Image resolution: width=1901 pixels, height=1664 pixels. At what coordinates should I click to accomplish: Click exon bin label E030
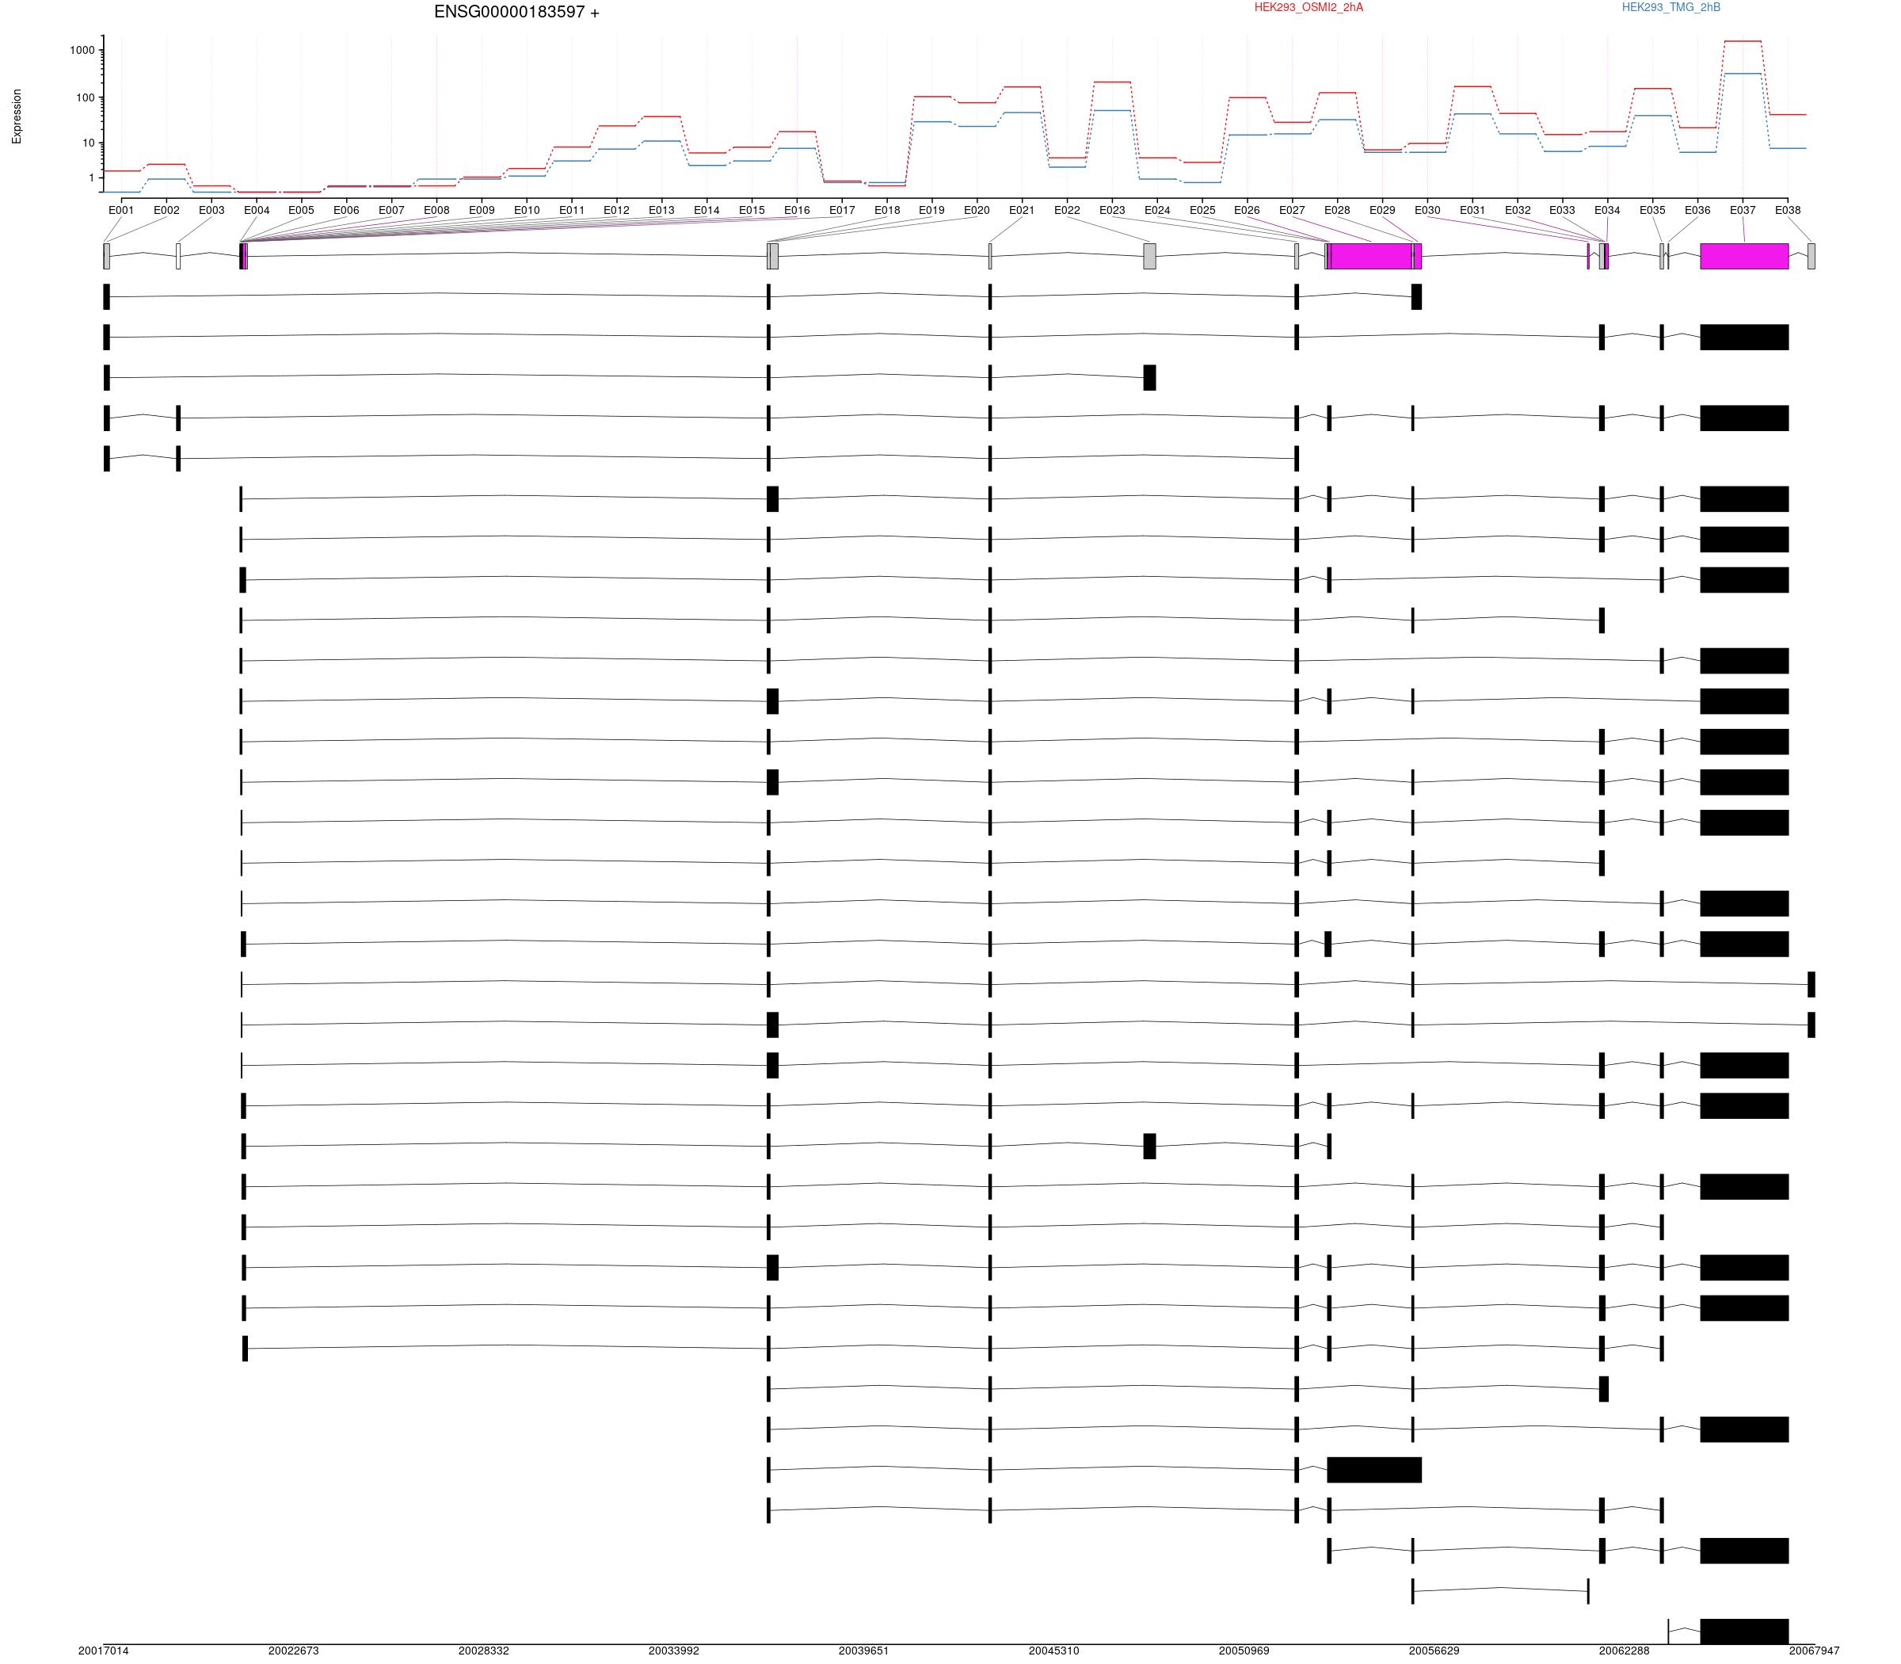[x=1427, y=211]
